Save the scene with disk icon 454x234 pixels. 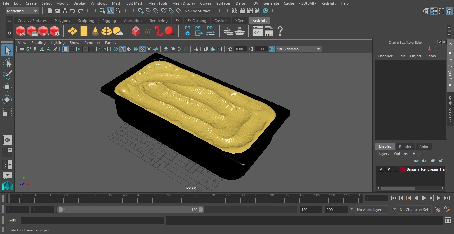point(65,11)
